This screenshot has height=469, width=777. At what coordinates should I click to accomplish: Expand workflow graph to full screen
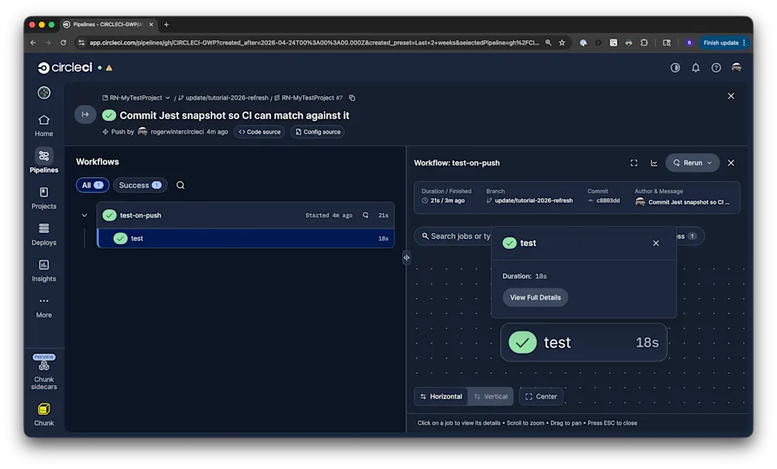[634, 163]
